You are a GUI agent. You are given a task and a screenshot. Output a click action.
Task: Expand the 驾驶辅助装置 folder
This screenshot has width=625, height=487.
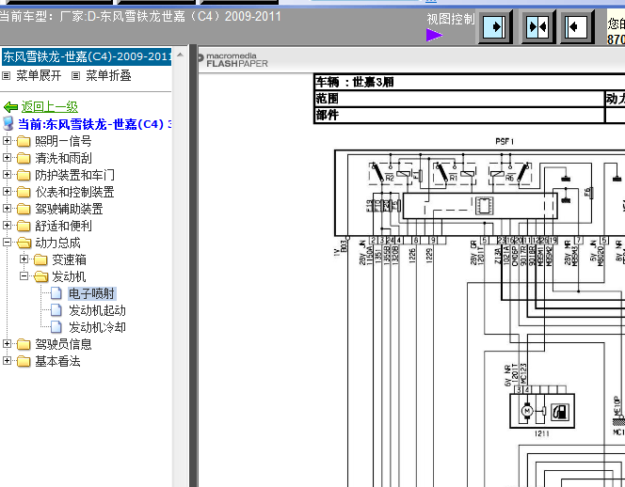(x=7, y=209)
